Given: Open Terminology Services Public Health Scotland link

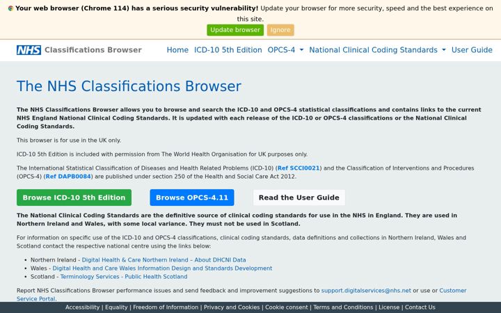Looking at the screenshot, I should click(x=124, y=277).
